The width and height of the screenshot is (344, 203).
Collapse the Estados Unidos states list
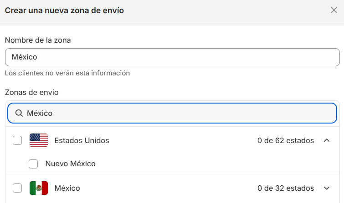pyautogui.click(x=327, y=140)
